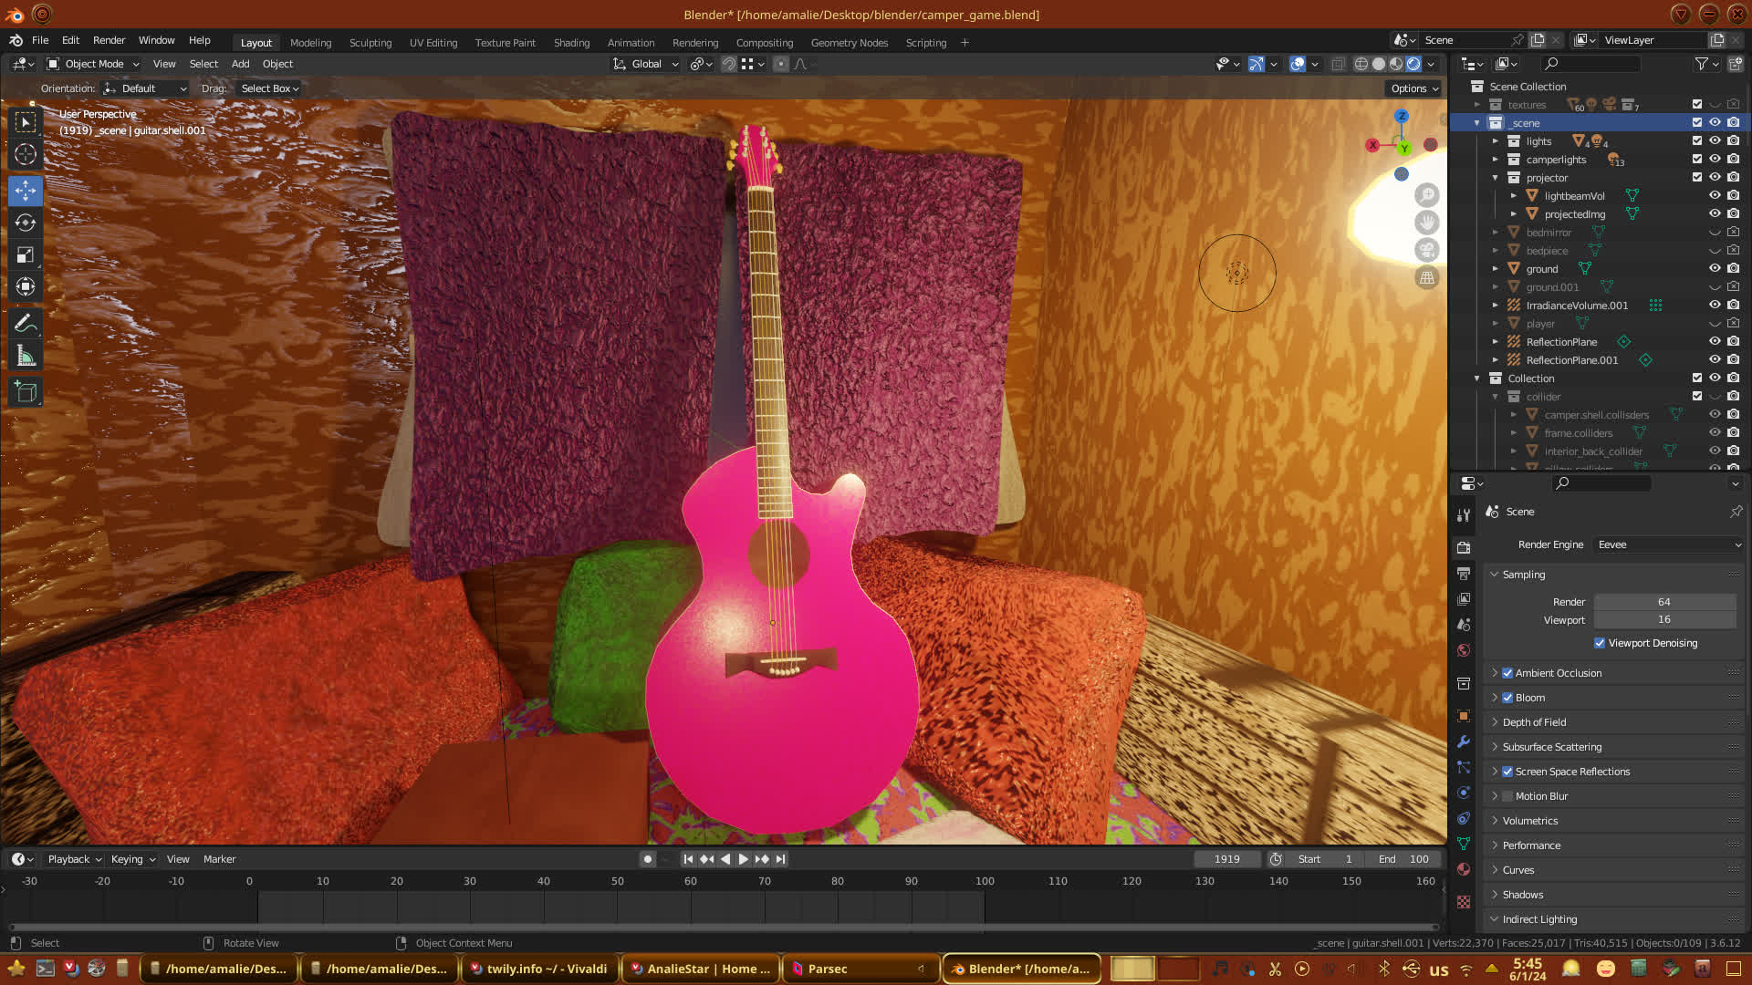Choose the Add Cube tool

pyautogui.click(x=26, y=392)
